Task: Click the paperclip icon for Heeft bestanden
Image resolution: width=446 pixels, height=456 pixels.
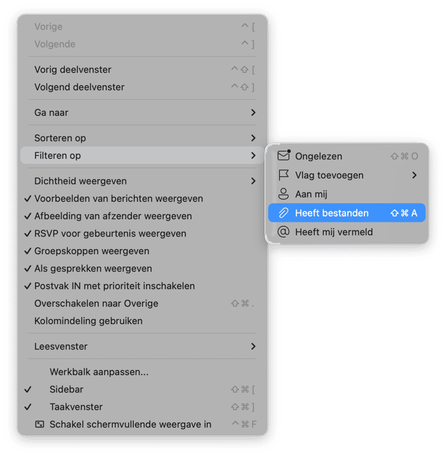Action: click(x=284, y=213)
